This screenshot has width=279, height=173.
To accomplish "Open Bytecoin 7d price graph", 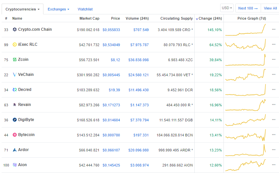I will tap(246, 135).
